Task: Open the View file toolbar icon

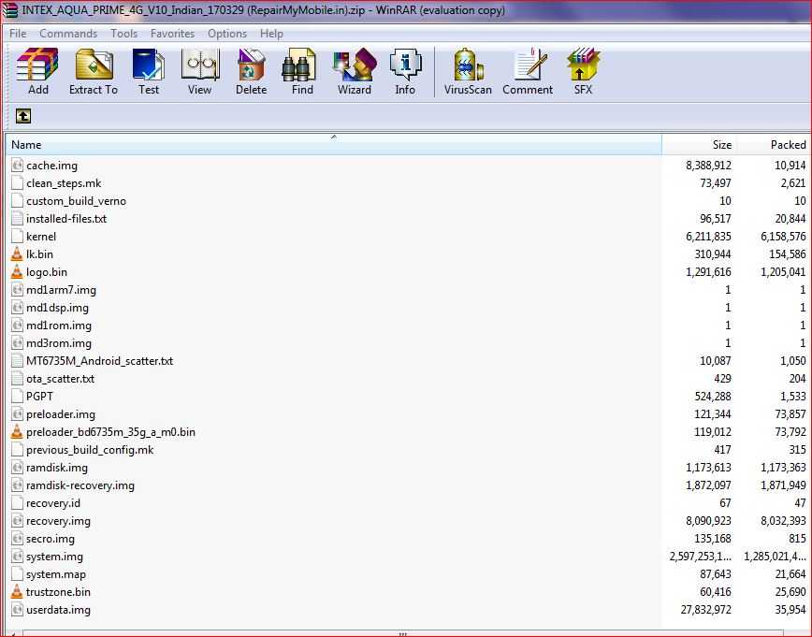Action: 199,71
